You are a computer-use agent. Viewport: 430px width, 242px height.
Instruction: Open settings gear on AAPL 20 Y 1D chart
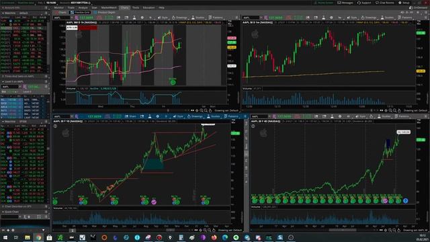pos(158,116)
